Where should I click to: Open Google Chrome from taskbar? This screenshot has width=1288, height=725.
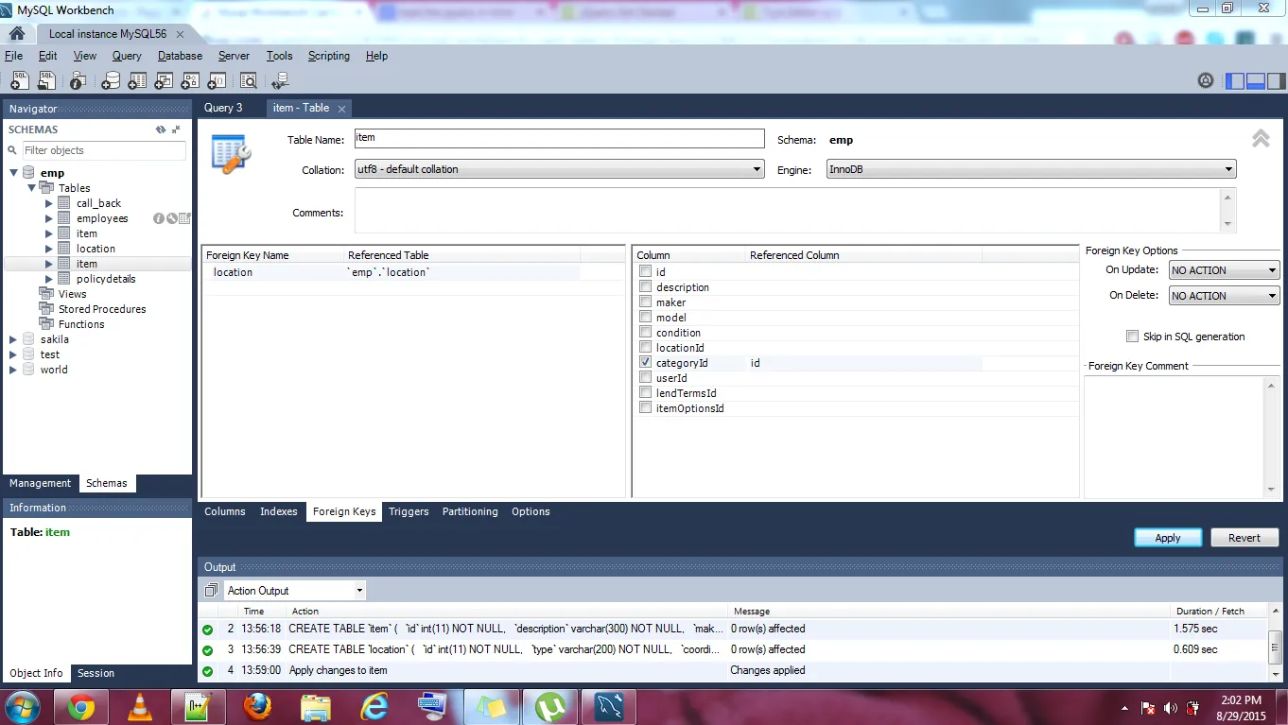pyautogui.click(x=80, y=707)
